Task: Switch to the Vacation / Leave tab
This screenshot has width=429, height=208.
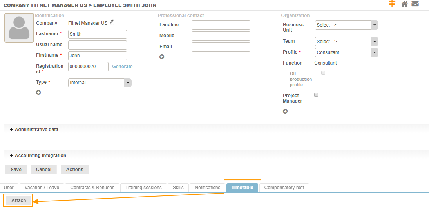Action: coord(42,188)
